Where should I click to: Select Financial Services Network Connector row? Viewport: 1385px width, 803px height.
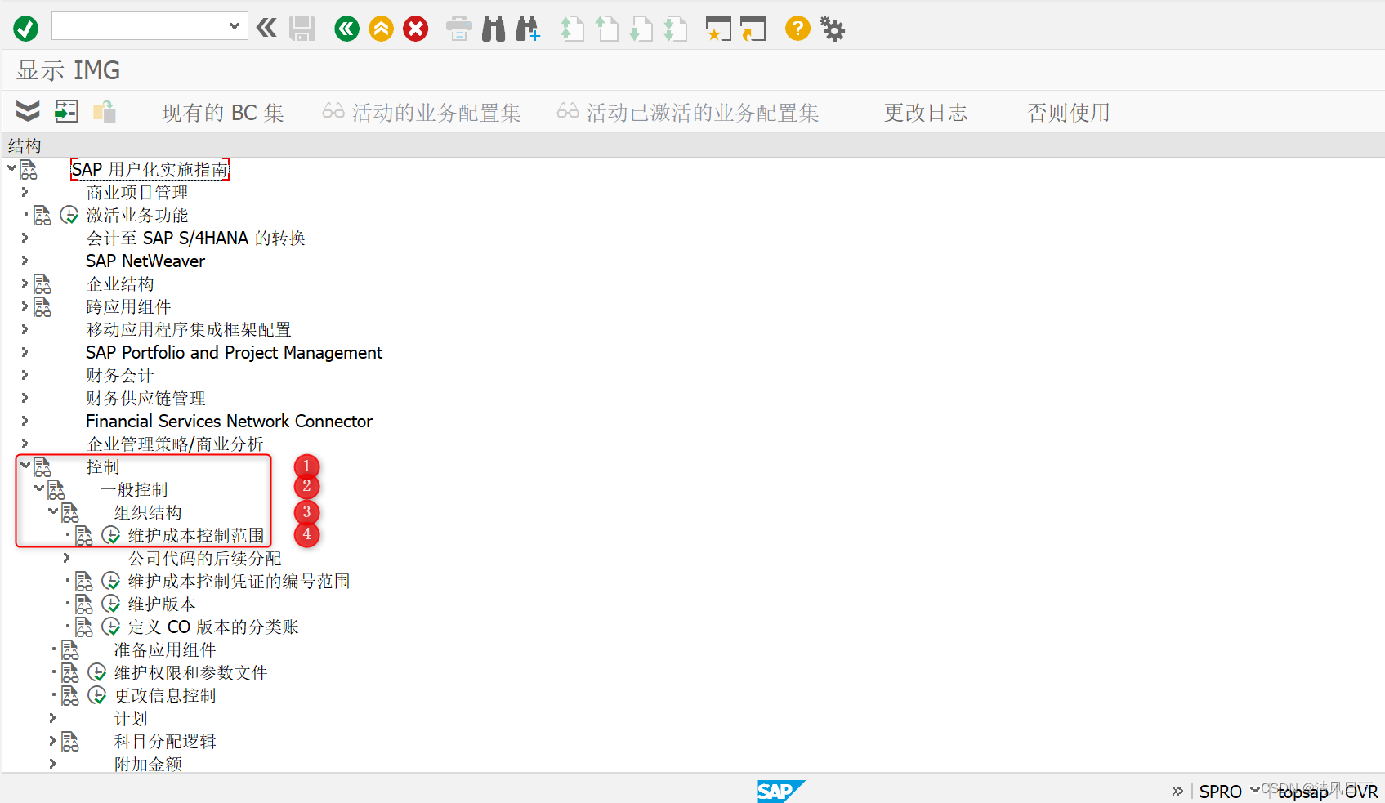[229, 421]
